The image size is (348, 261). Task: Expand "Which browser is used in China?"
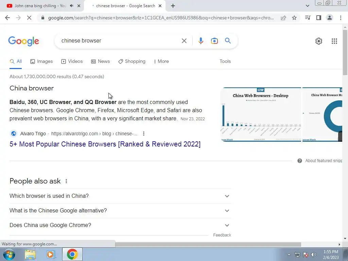[x=120, y=196]
